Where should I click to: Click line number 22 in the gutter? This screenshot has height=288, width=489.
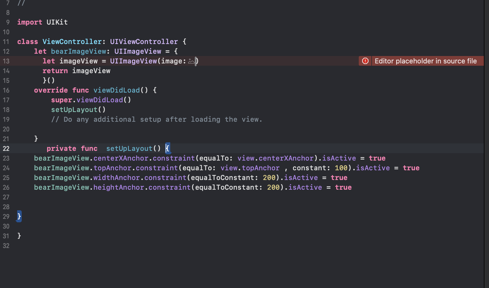(6, 149)
